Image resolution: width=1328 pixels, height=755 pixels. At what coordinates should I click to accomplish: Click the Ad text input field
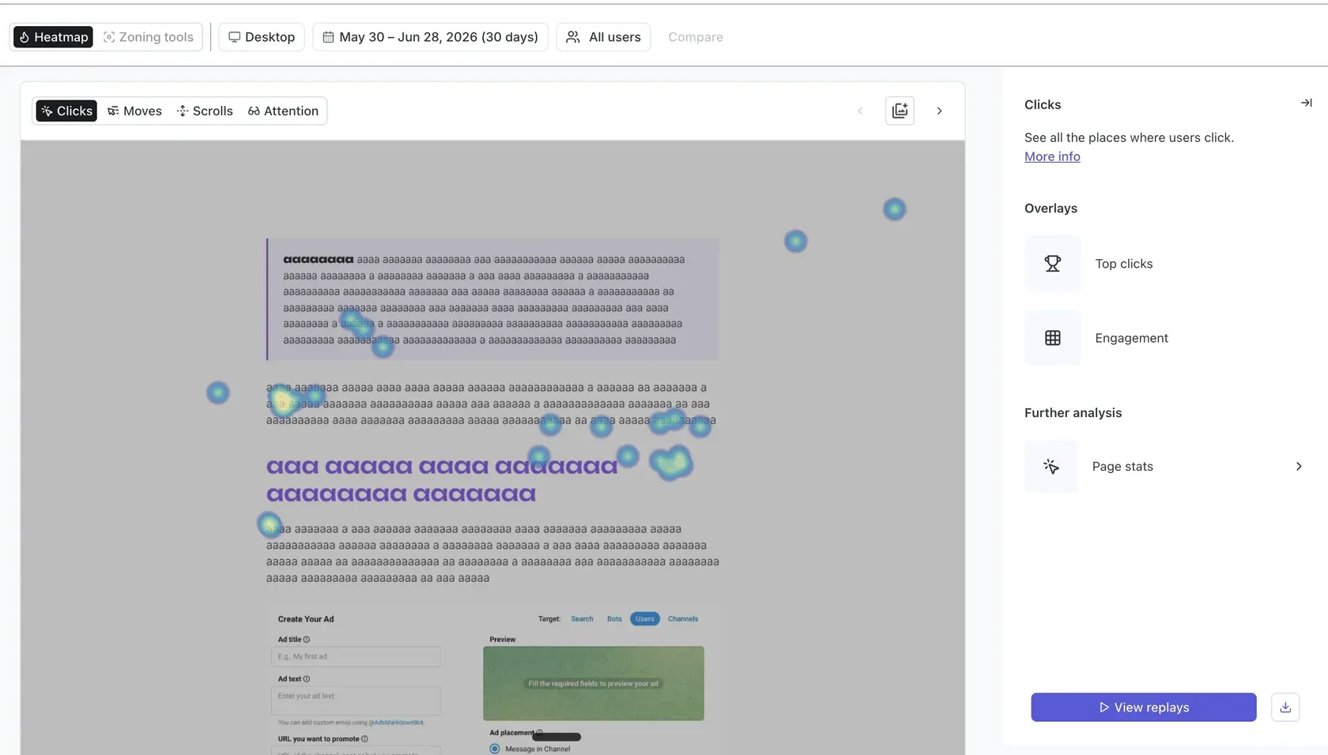tap(356, 701)
